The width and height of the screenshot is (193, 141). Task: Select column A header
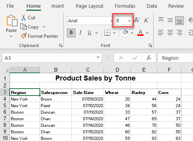25,70
